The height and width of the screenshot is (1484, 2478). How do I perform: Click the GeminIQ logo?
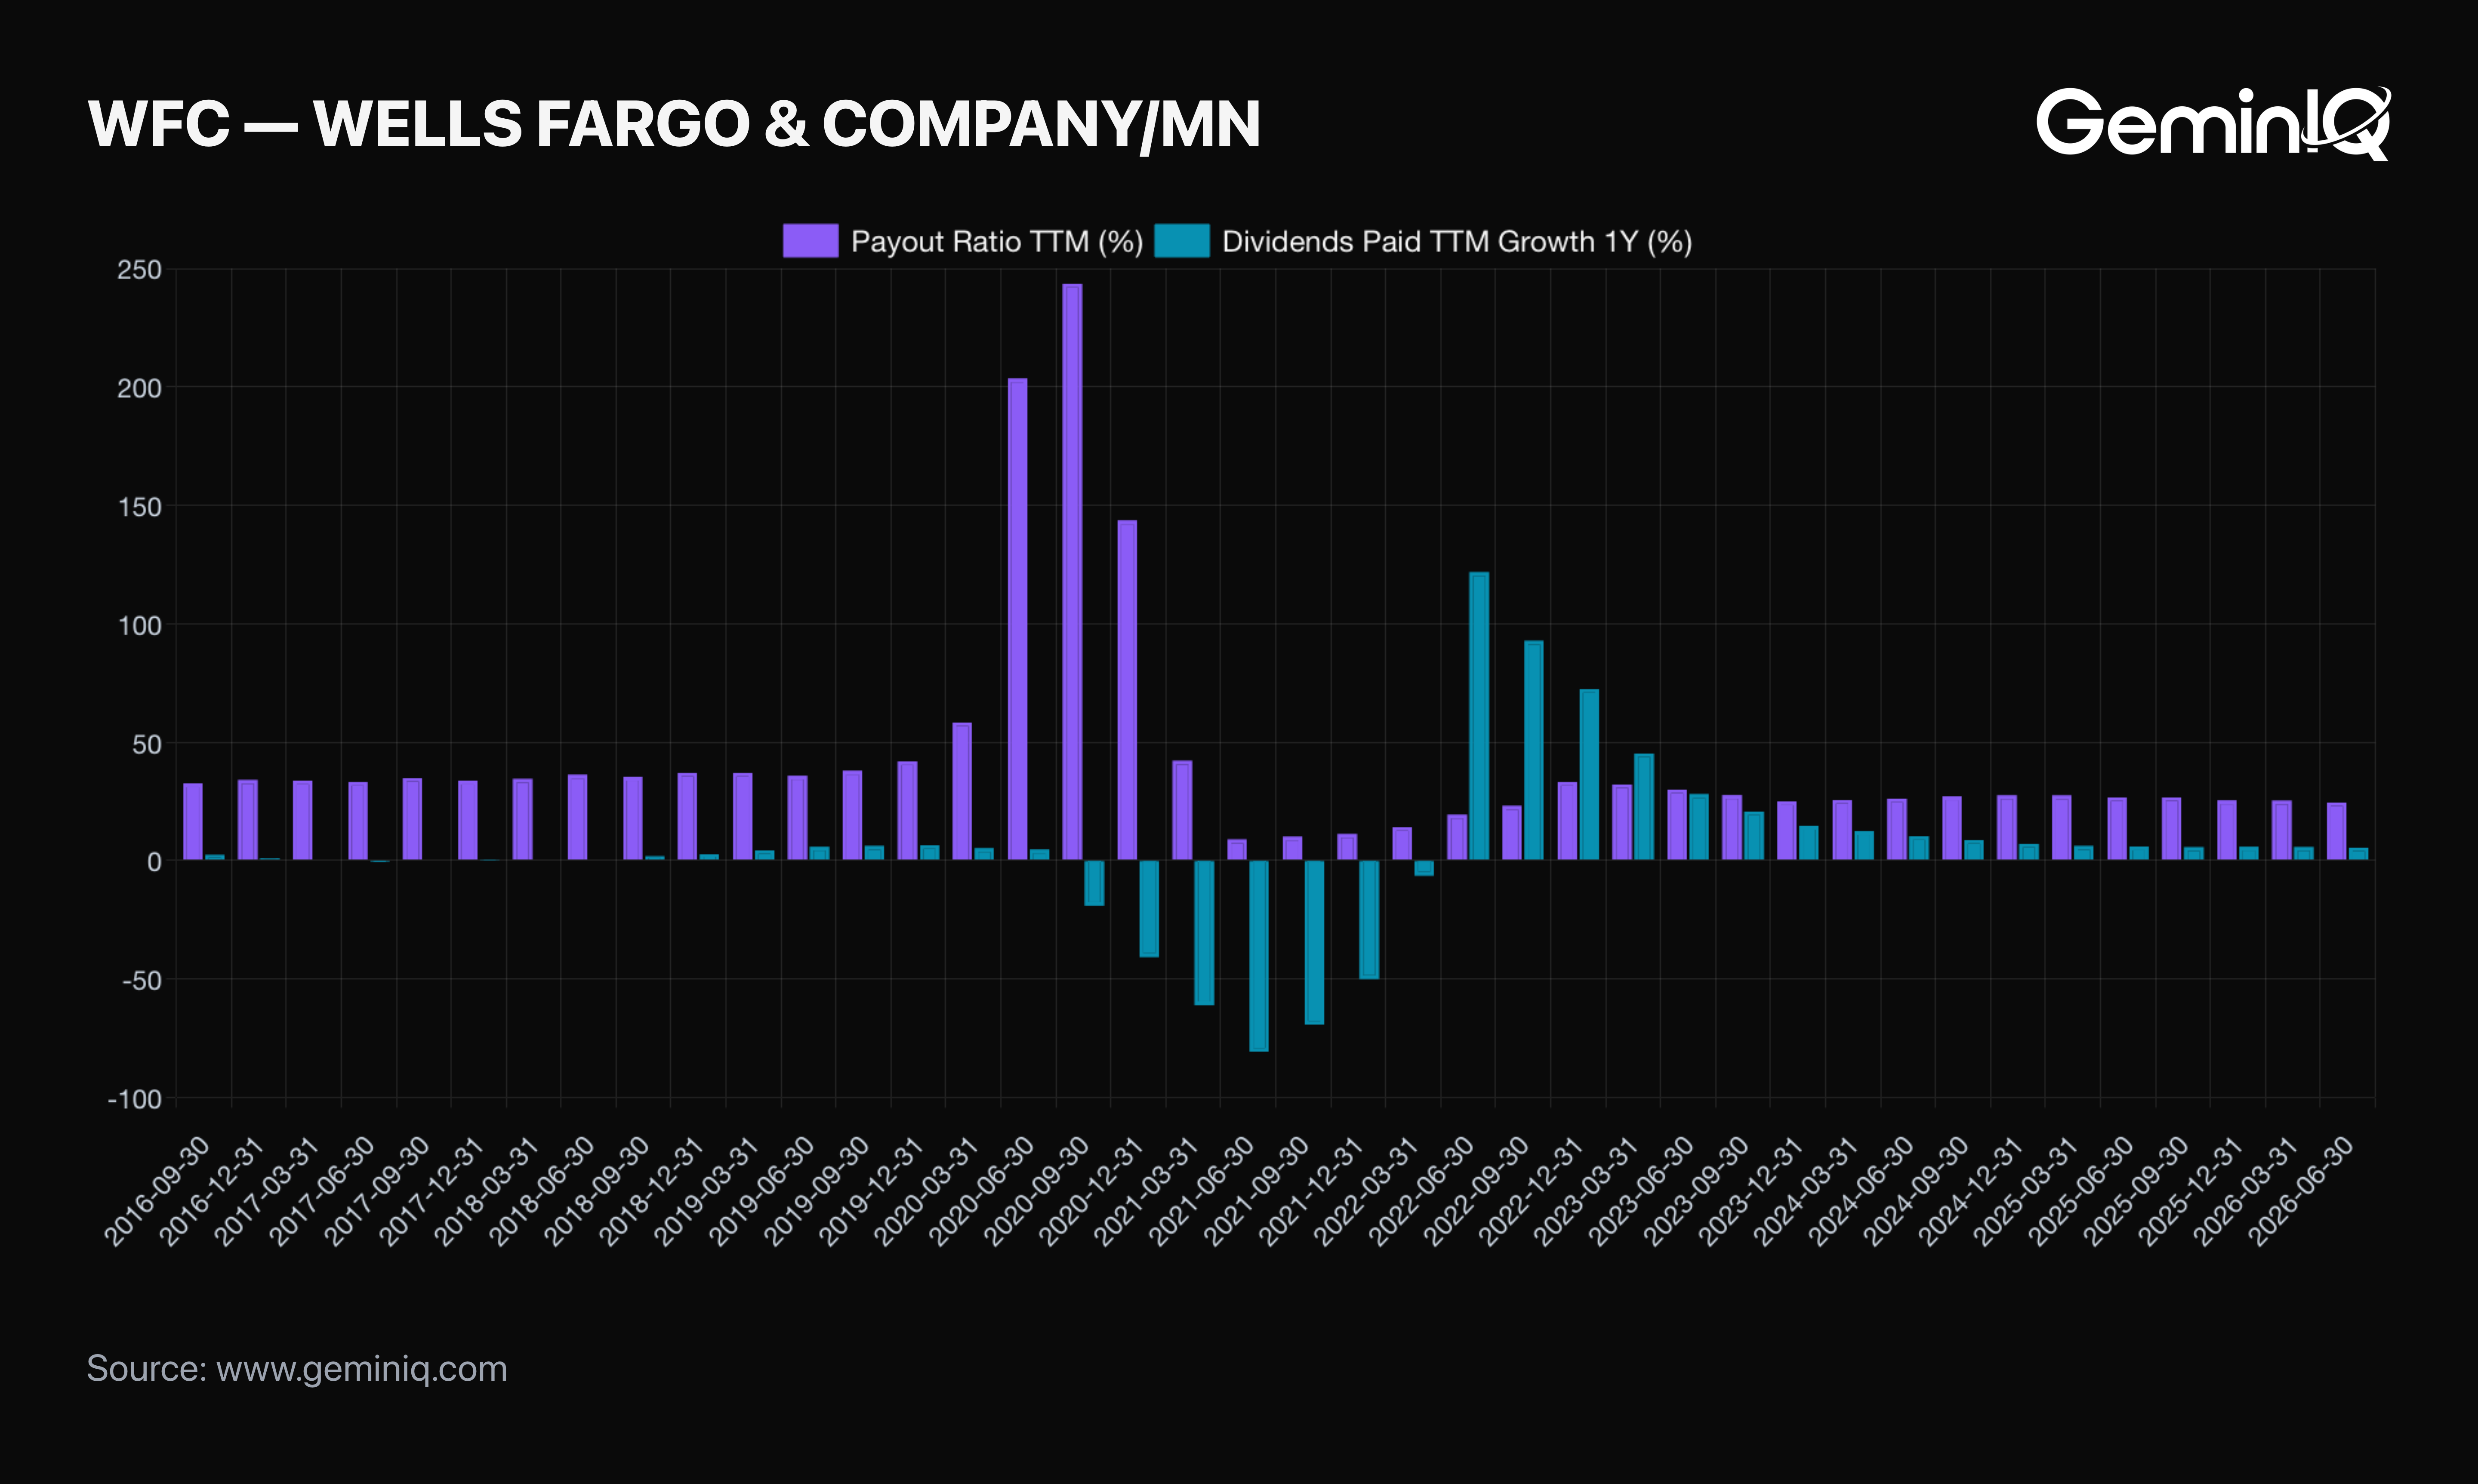[x=2213, y=124]
